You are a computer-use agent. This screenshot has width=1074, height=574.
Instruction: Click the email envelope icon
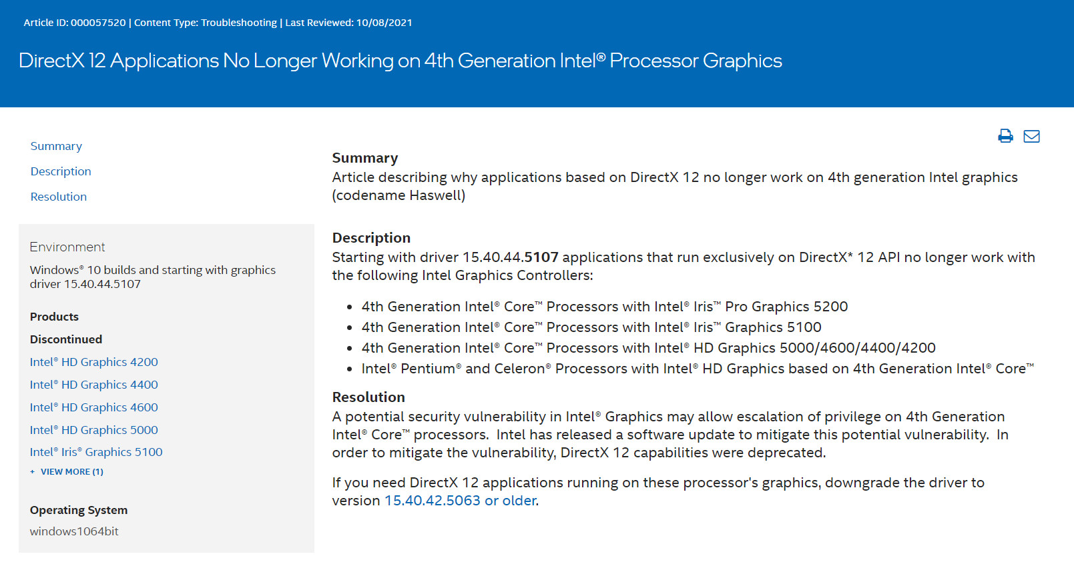pos(1031,136)
